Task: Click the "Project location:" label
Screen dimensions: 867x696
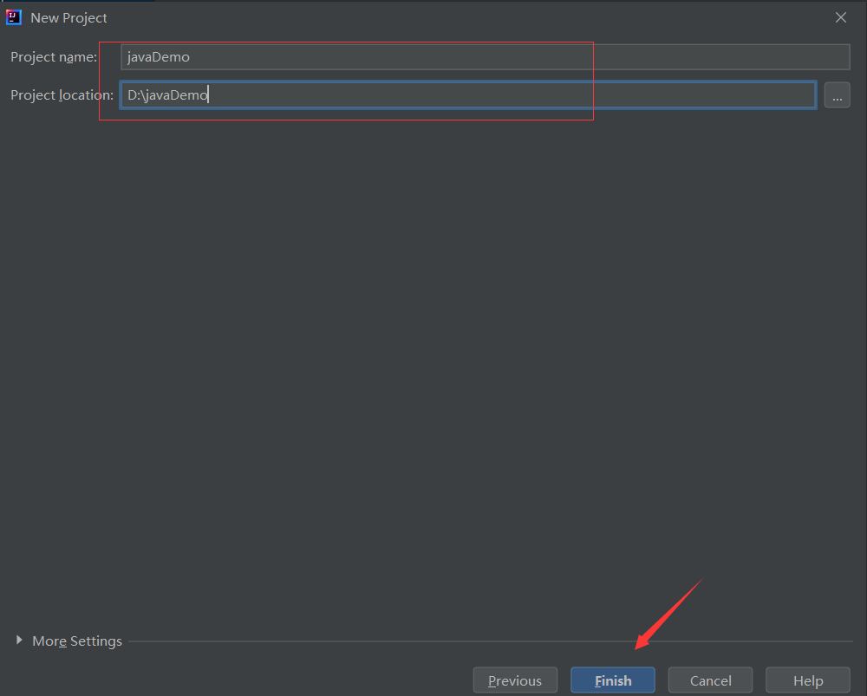Action: click(62, 95)
